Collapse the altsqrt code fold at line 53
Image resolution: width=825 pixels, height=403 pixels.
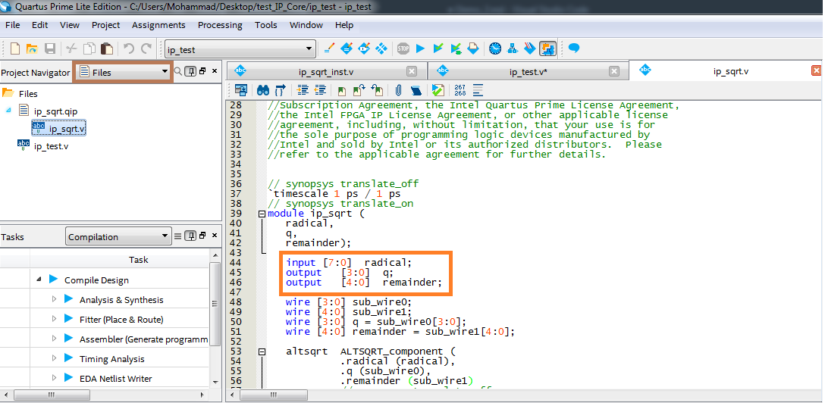pyautogui.click(x=262, y=351)
